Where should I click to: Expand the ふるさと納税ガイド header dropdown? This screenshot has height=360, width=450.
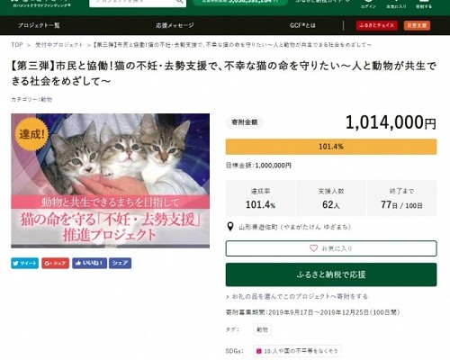tap(322, 1)
